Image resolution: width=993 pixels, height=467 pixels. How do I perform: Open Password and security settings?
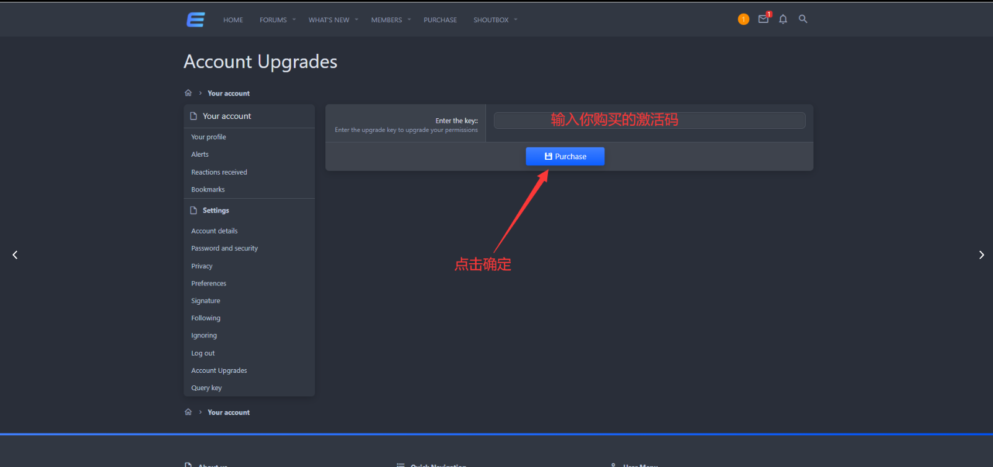tap(224, 248)
